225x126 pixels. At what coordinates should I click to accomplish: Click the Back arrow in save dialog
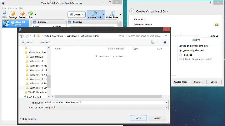click(22, 36)
